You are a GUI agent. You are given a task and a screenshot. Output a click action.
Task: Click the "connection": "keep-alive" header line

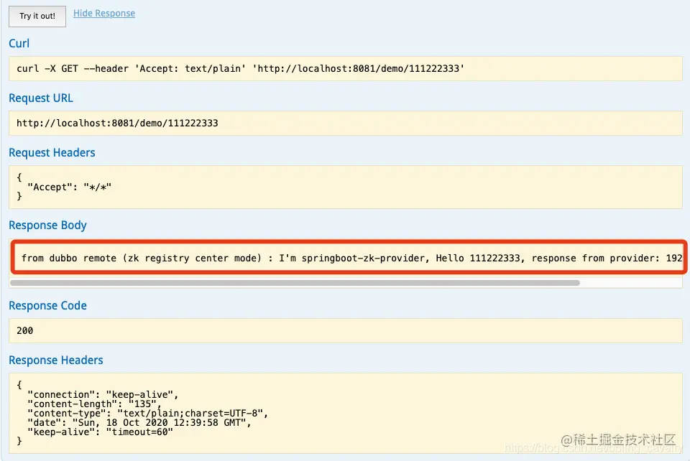(x=103, y=395)
